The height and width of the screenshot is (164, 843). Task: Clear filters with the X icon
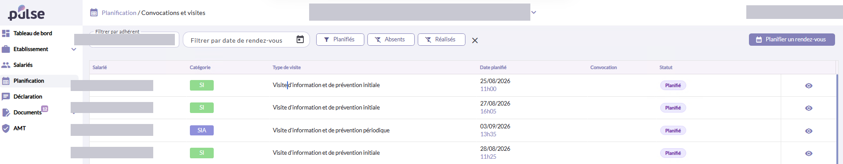[x=475, y=40]
